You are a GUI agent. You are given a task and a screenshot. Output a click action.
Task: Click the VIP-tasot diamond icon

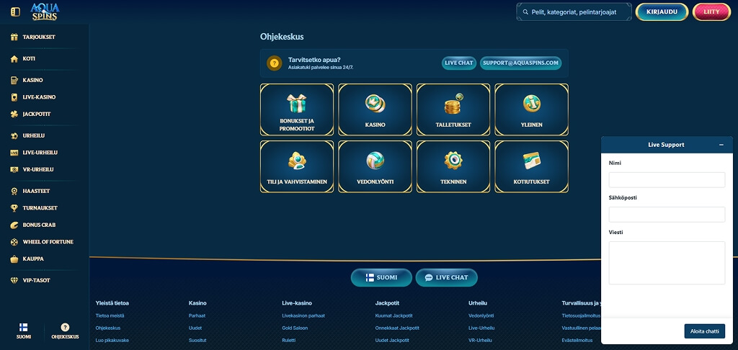point(14,280)
